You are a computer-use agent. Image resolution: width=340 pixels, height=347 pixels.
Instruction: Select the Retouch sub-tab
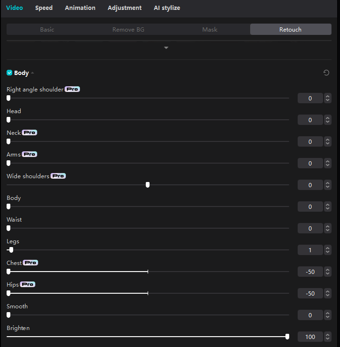[291, 29]
